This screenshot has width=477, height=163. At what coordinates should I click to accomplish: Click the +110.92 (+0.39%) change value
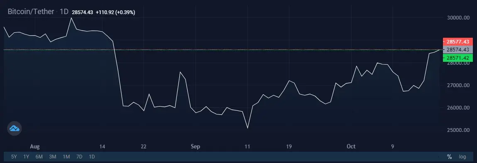pyautogui.click(x=115, y=12)
